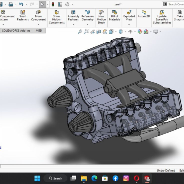Click taskbar Search box

point(55,178)
